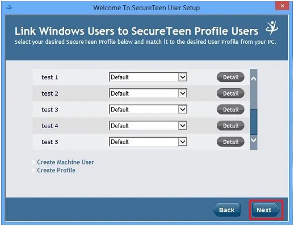
Task: Click scrollbar down arrow in user list
Action: pyautogui.click(x=254, y=140)
